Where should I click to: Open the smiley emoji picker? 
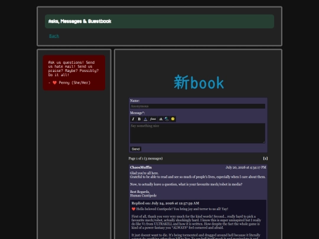(x=172, y=119)
